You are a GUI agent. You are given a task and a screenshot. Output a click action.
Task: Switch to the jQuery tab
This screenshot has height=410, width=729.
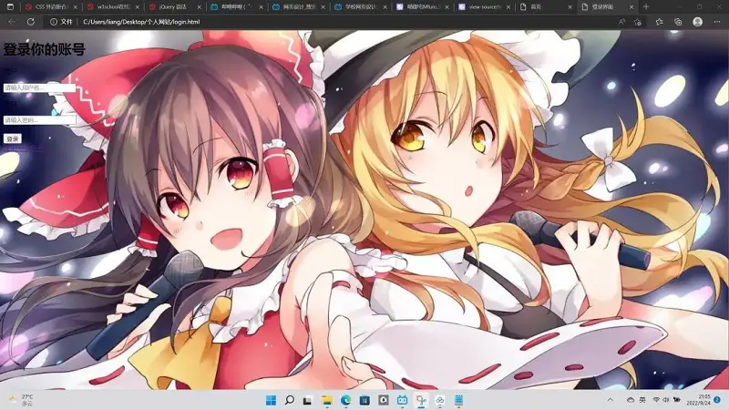pos(173,7)
